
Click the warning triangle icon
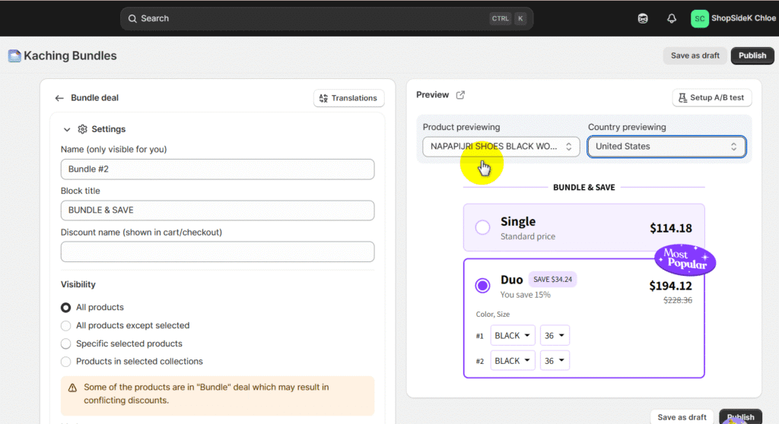[72, 388]
